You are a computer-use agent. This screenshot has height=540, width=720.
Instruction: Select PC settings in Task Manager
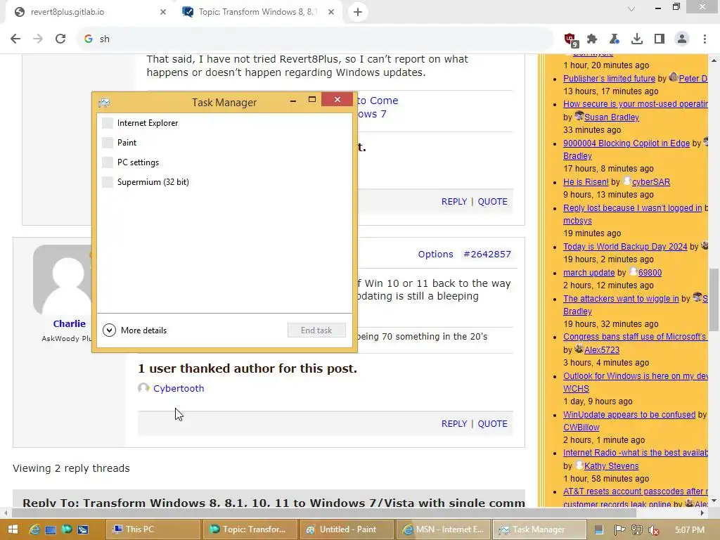[224, 162]
